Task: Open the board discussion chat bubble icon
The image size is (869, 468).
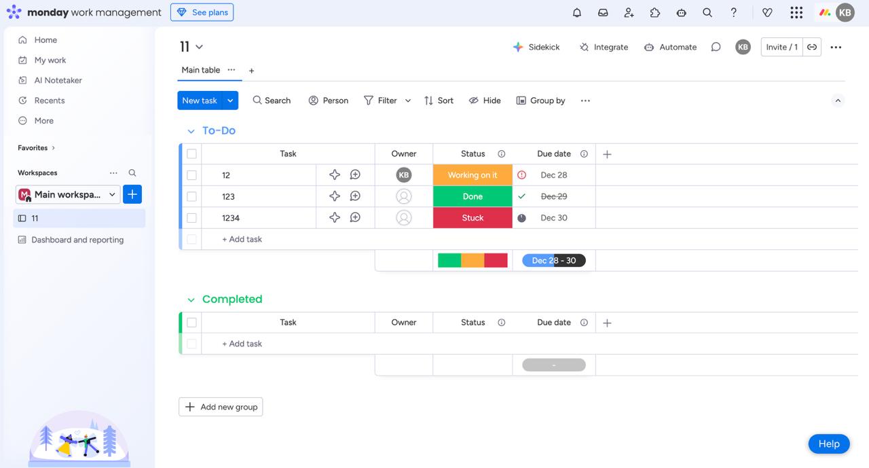Action: coord(716,47)
